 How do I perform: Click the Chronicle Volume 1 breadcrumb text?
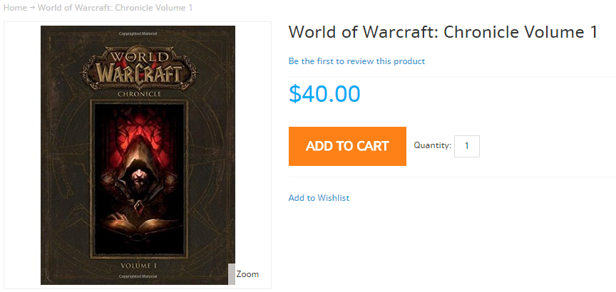(x=115, y=8)
